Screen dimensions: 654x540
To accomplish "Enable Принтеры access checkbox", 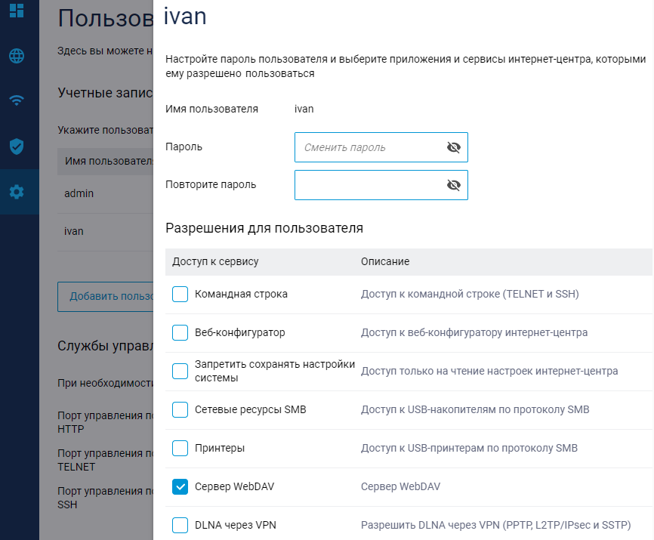I will coord(180,448).
